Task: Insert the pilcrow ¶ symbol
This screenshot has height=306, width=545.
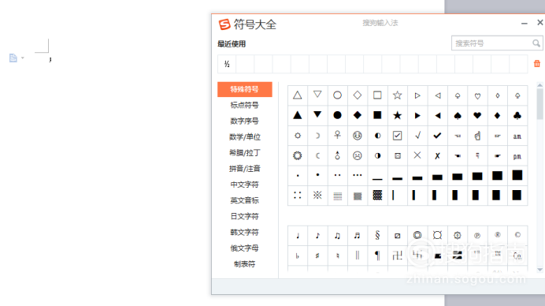Action: [x=377, y=256]
